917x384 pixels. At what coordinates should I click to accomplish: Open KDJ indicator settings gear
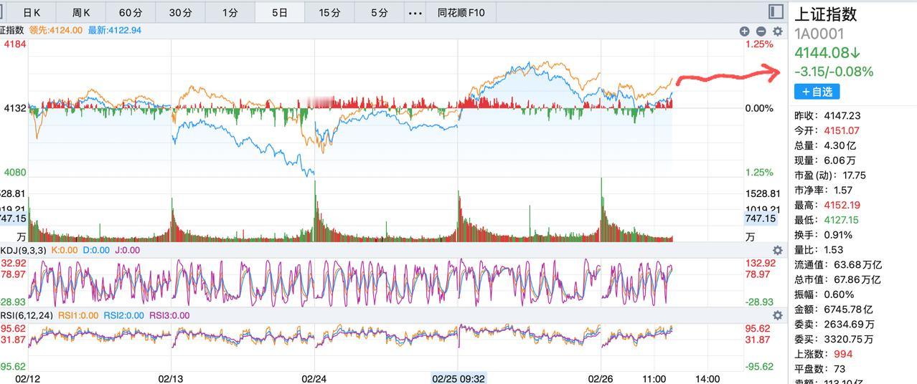coord(777,250)
